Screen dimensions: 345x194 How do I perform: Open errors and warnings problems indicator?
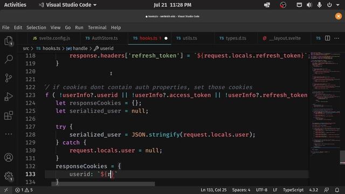tap(24, 190)
